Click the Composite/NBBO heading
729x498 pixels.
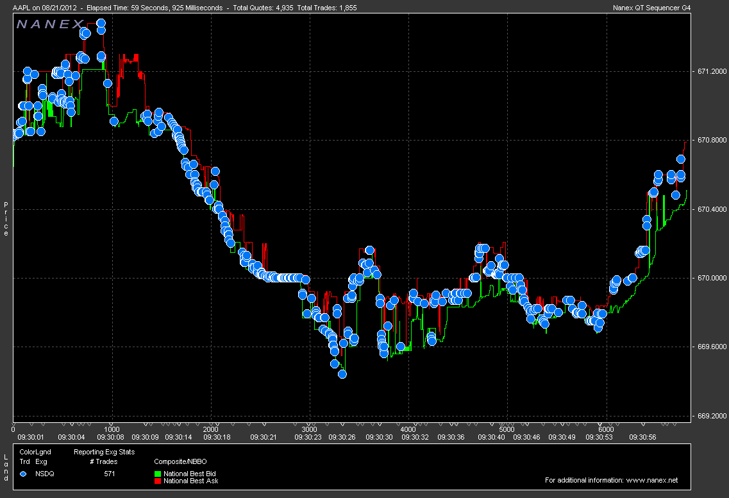point(180,461)
